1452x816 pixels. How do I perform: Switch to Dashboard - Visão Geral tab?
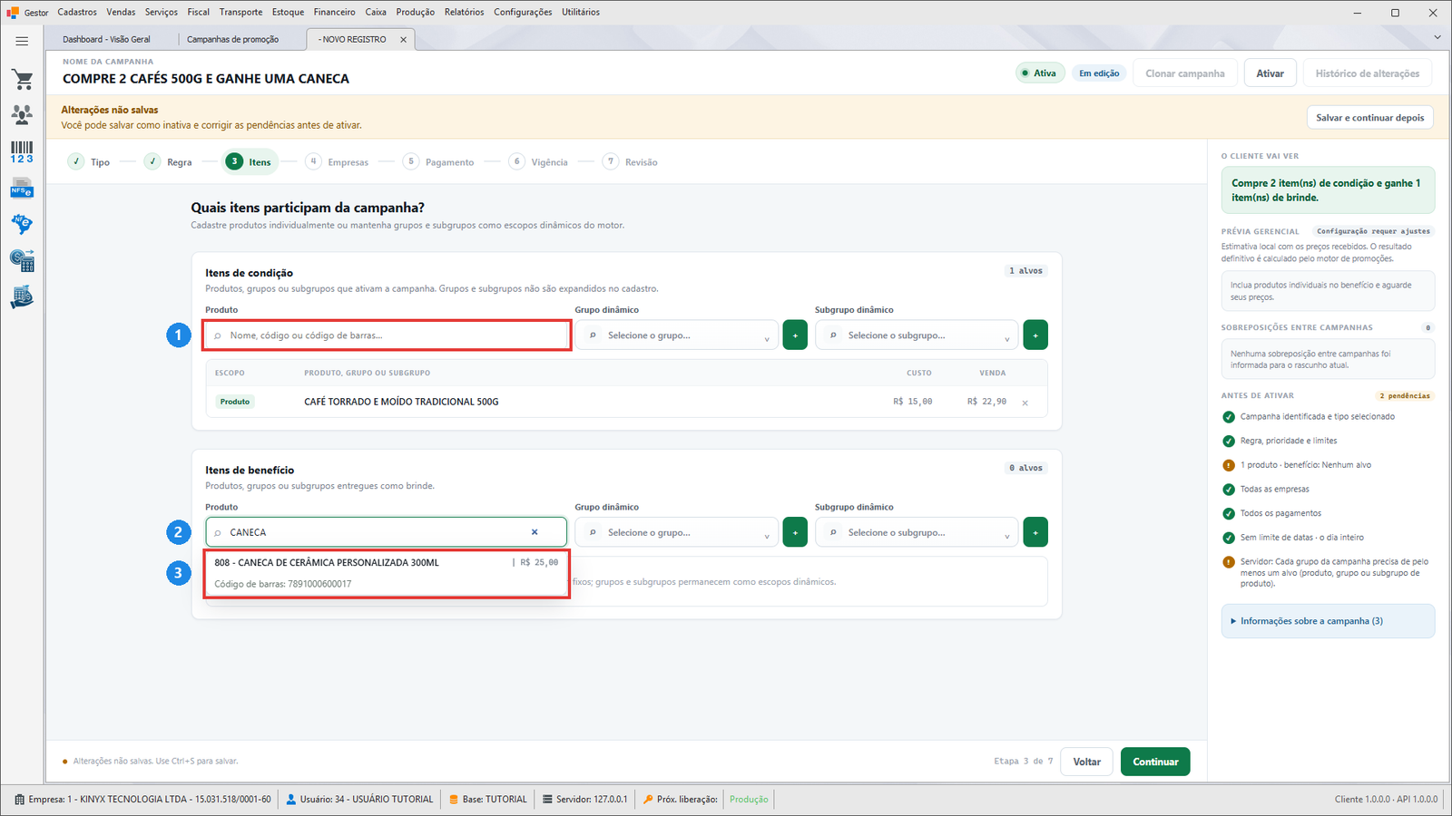pyautogui.click(x=107, y=40)
